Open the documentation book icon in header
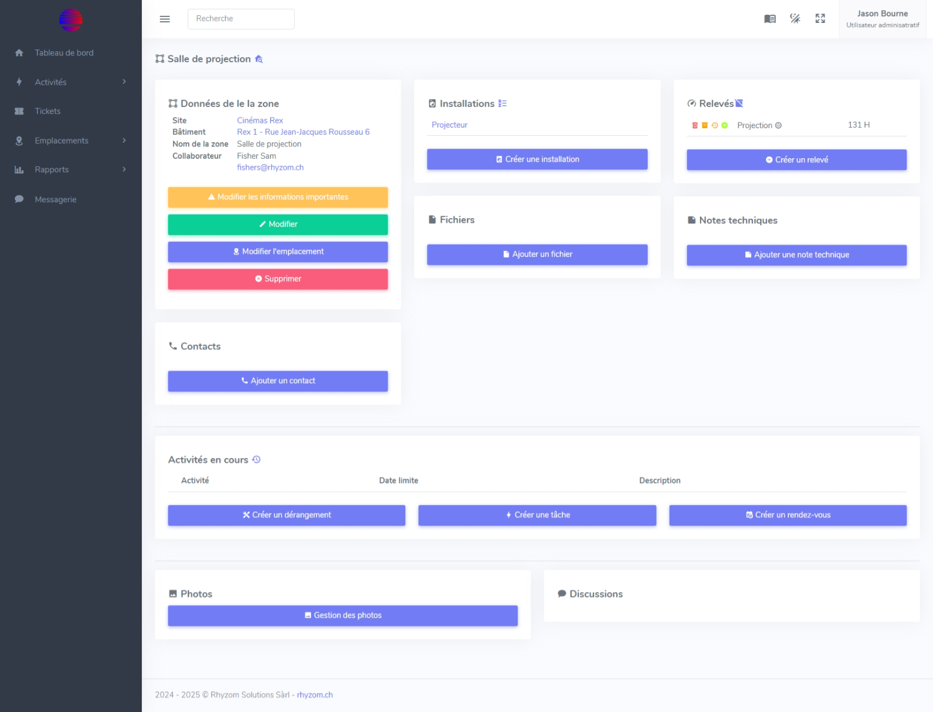The image size is (933, 712). pos(769,19)
